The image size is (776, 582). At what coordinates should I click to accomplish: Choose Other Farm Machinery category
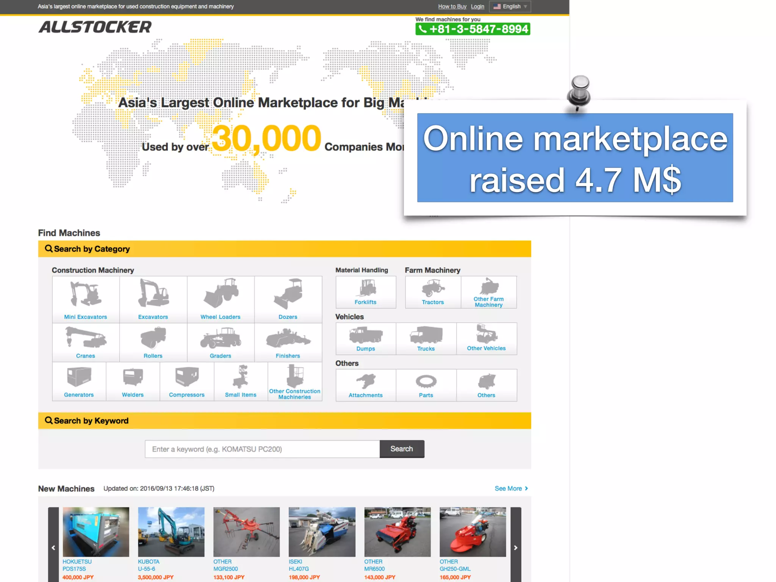tap(489, 292)
